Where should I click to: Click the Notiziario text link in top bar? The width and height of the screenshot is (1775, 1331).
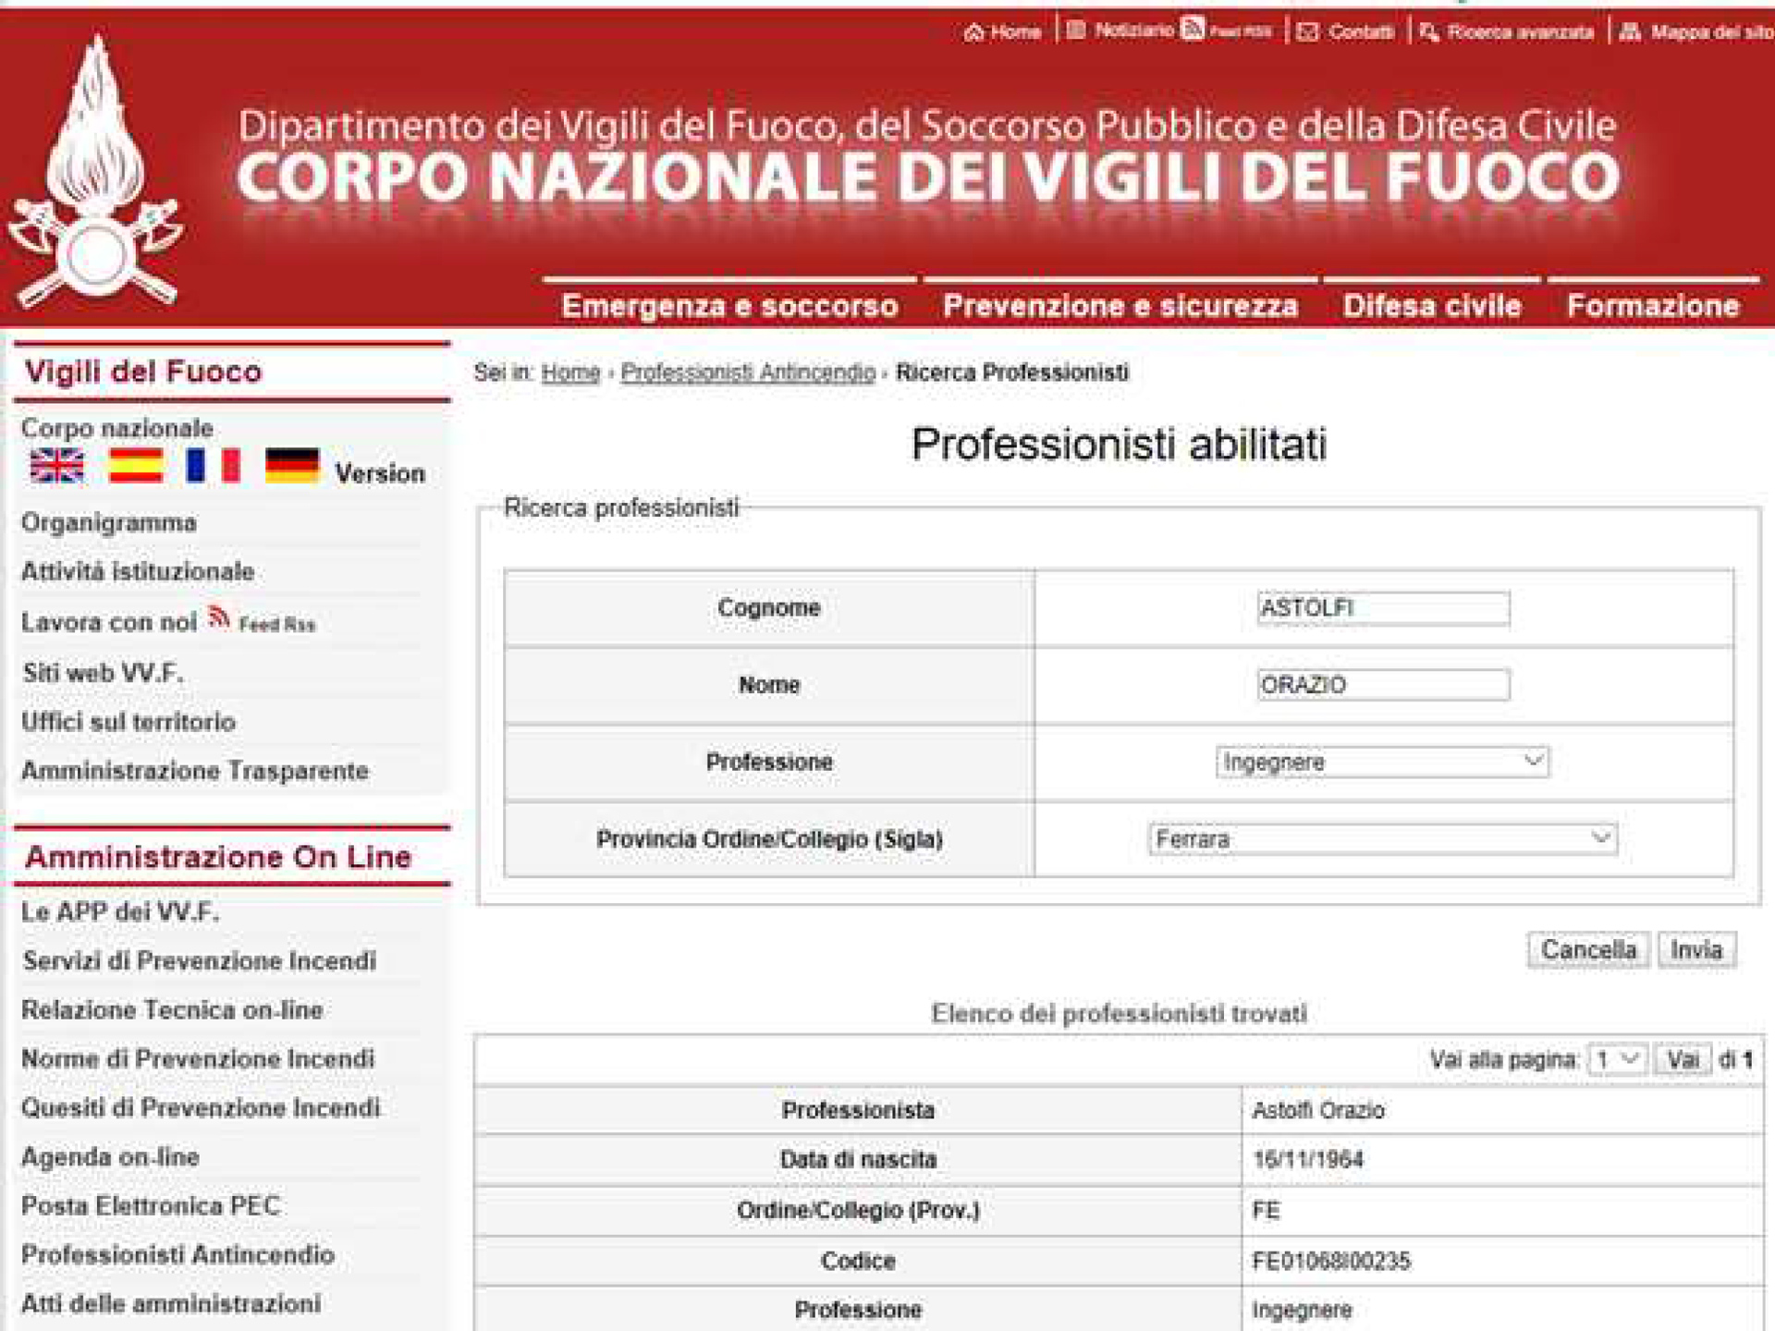tap(1133, 31)
